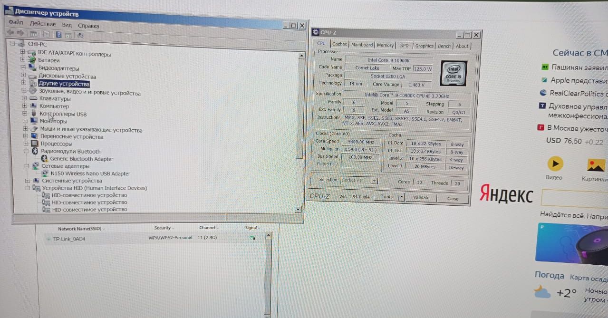Open the В Москве news headline
This screenshot has height=318, width=608.
(577, 128)
